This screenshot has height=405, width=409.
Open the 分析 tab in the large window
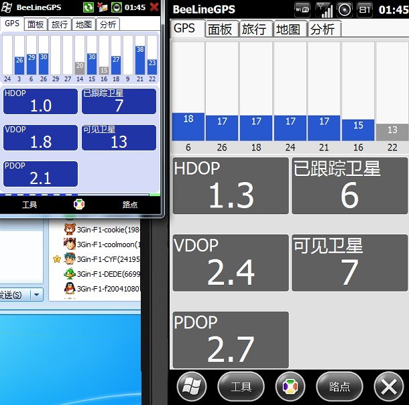[325, 29]
